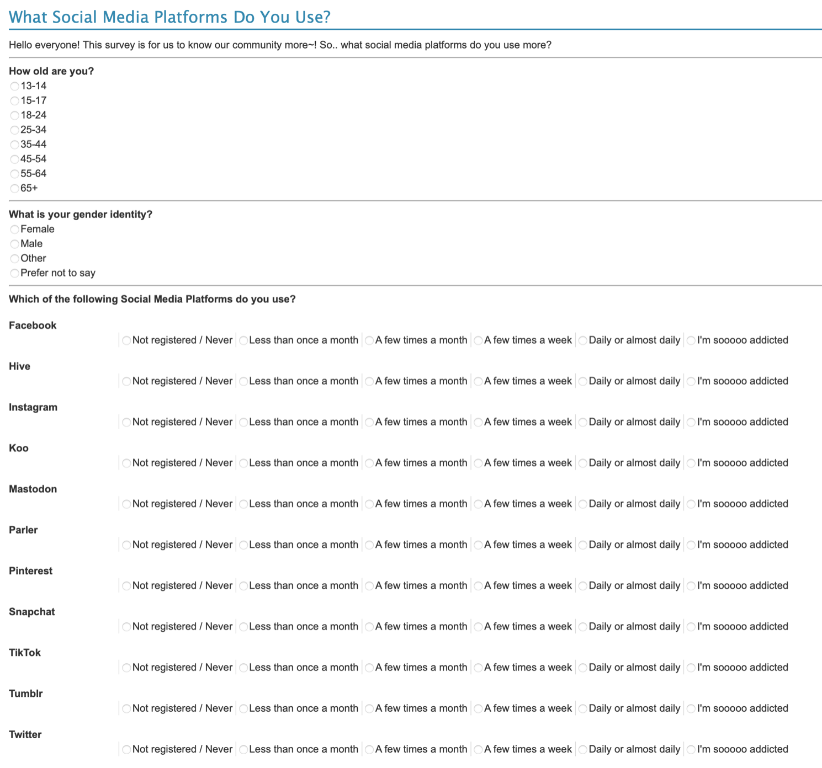Set Hive to Not registered / Never

click(x=126, y=381)
